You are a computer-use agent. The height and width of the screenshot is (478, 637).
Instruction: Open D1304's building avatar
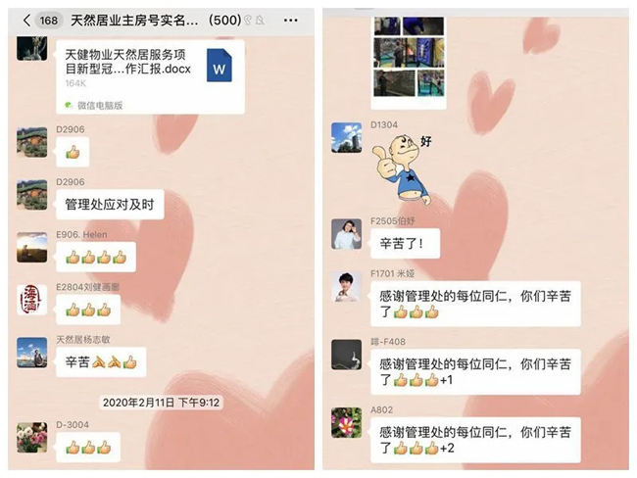347,138
